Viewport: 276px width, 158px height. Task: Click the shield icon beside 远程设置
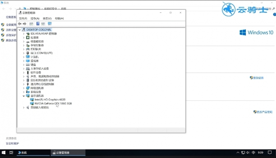tap(3, 30)
